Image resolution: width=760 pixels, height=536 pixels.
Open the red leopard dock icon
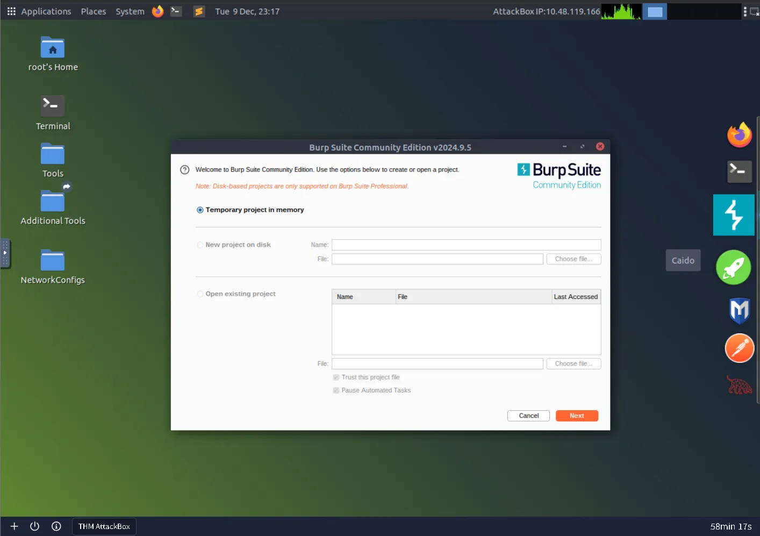(739, 385)
